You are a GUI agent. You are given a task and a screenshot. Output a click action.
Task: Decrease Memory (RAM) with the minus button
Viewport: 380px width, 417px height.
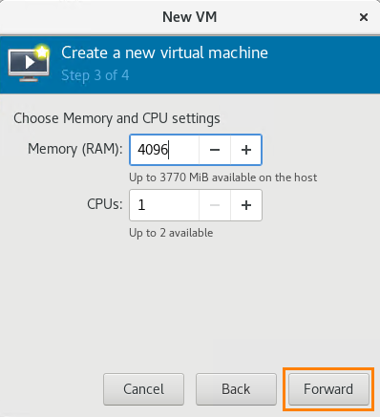pos(215,150)
